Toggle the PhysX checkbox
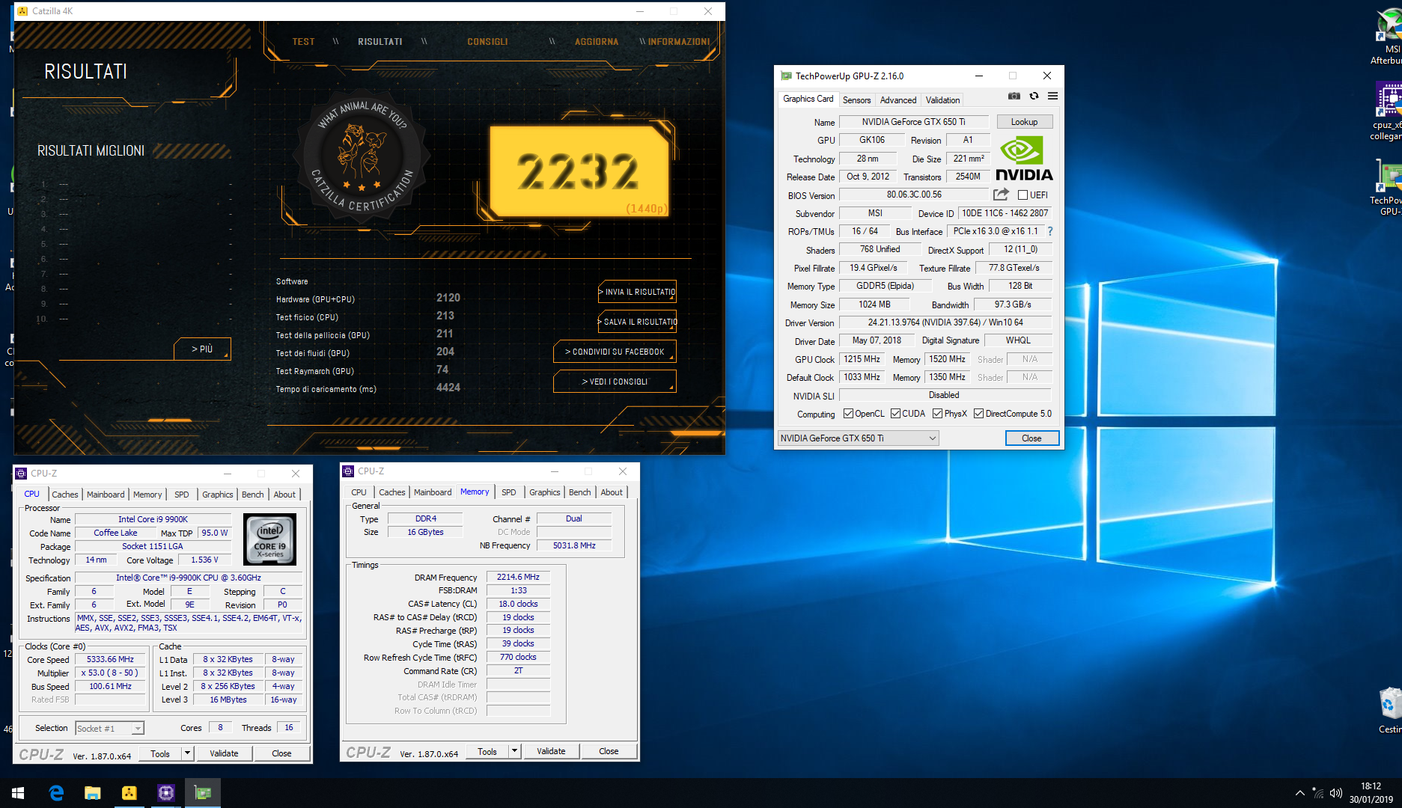Screen dimensions: 1402x808 (937, 414)
